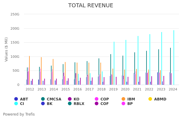Click the magenta COP legend marker
182x121 pixels.
point(97,99)
